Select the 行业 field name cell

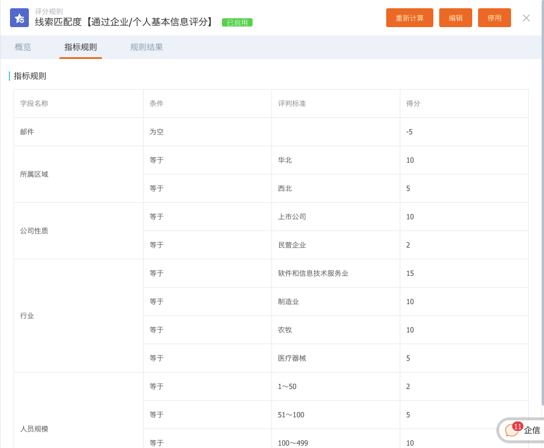tap(78, 316)
